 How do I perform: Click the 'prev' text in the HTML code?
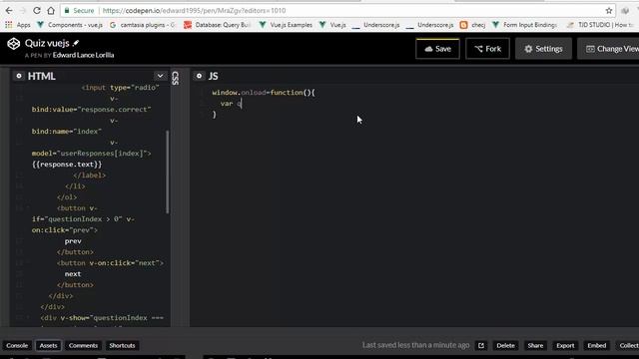[x=73, y=241]
